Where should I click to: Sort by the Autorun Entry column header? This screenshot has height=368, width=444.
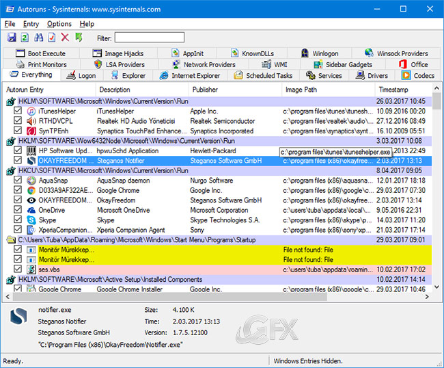(50, 90)
